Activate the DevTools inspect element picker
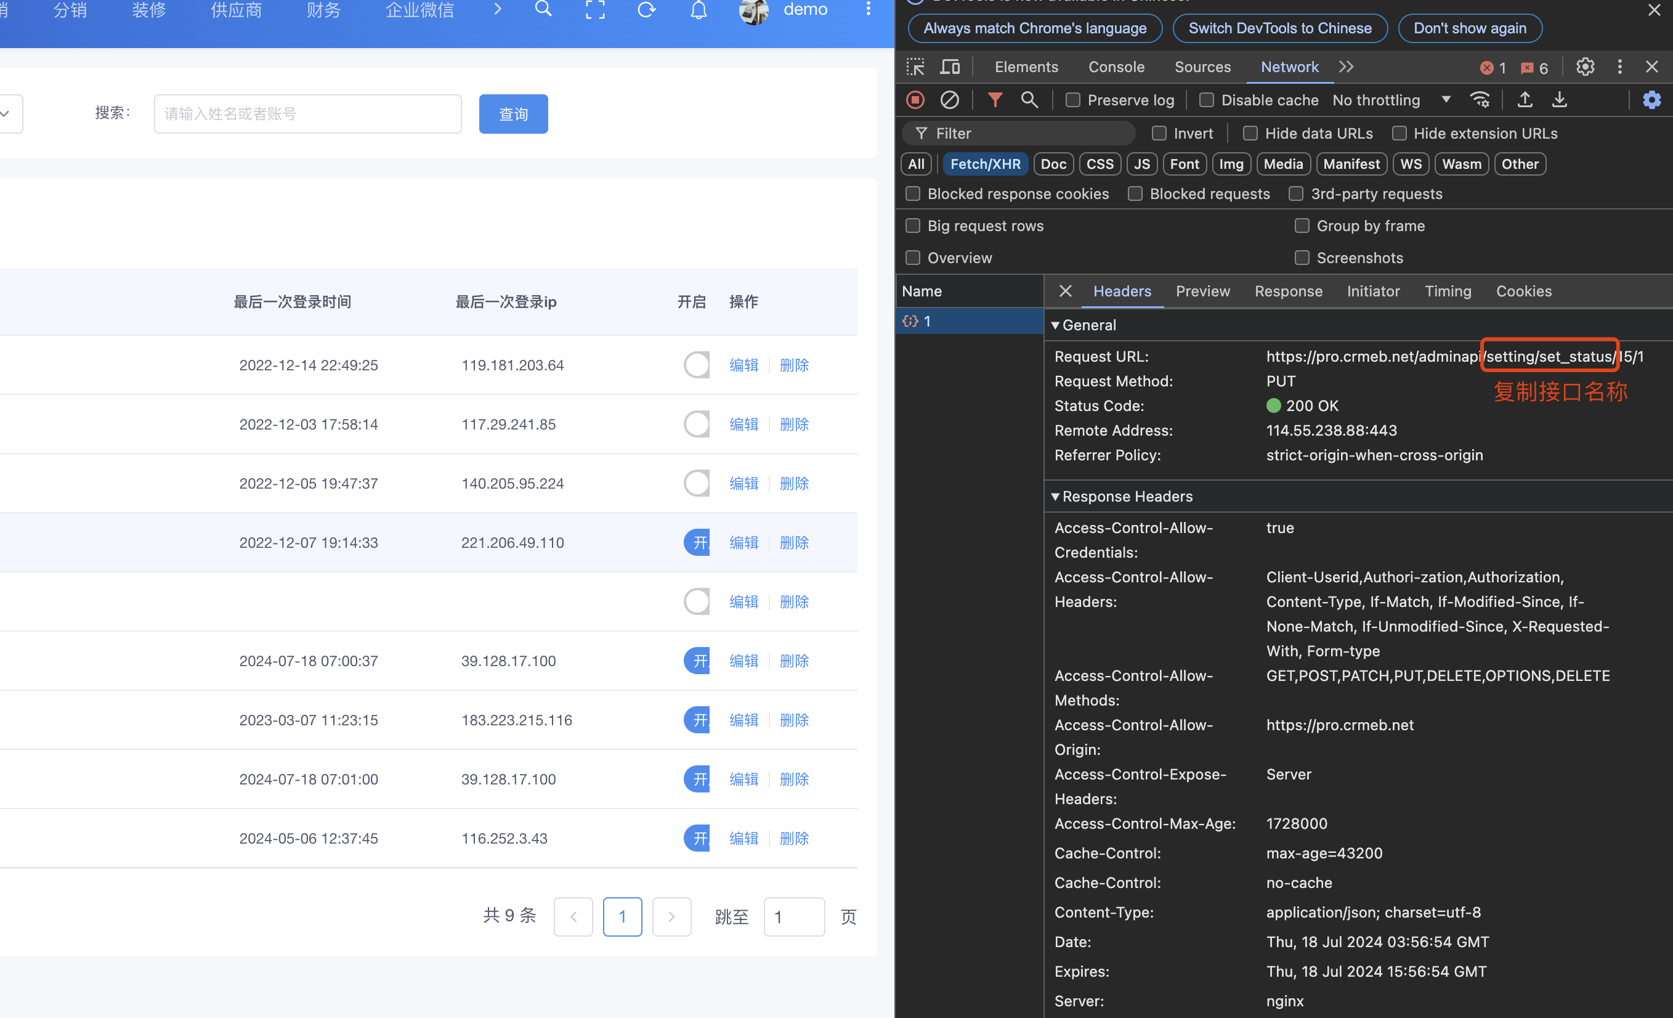1673x1018 pixels. [x=915, y=67]
